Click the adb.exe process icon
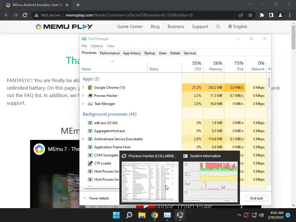 90,123
